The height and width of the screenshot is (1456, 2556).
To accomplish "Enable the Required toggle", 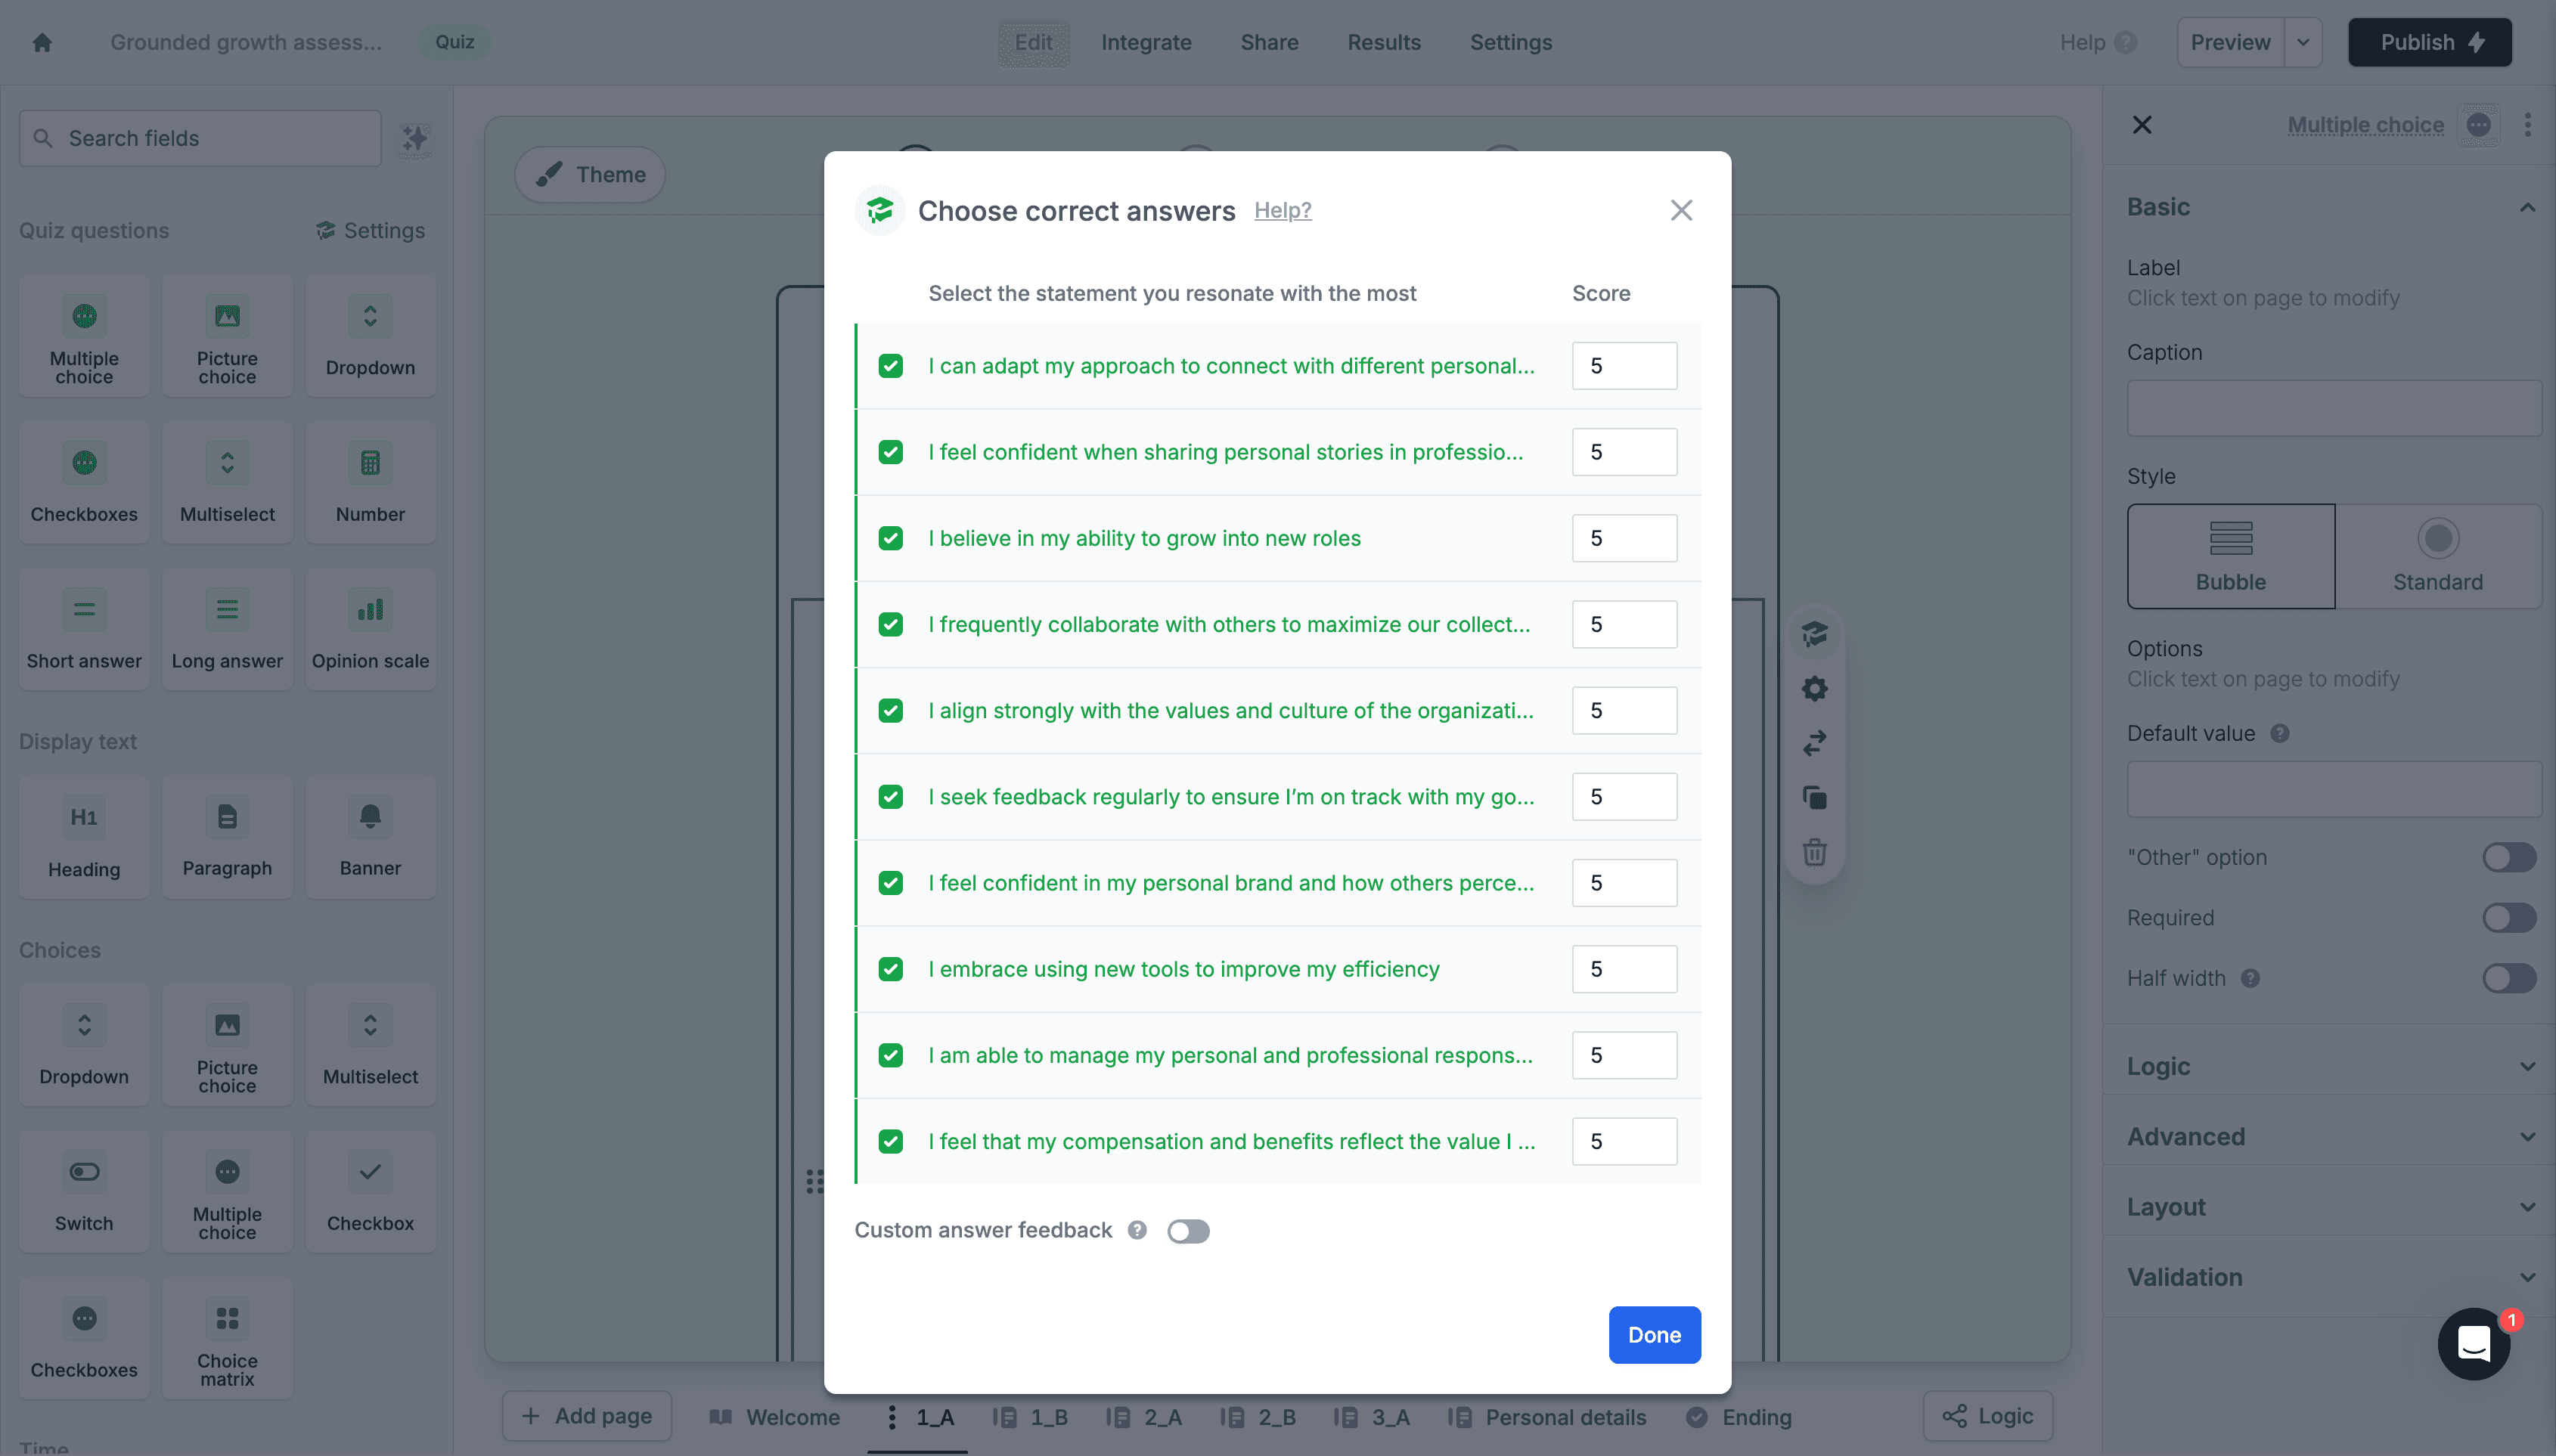I will pos(2509,918).
